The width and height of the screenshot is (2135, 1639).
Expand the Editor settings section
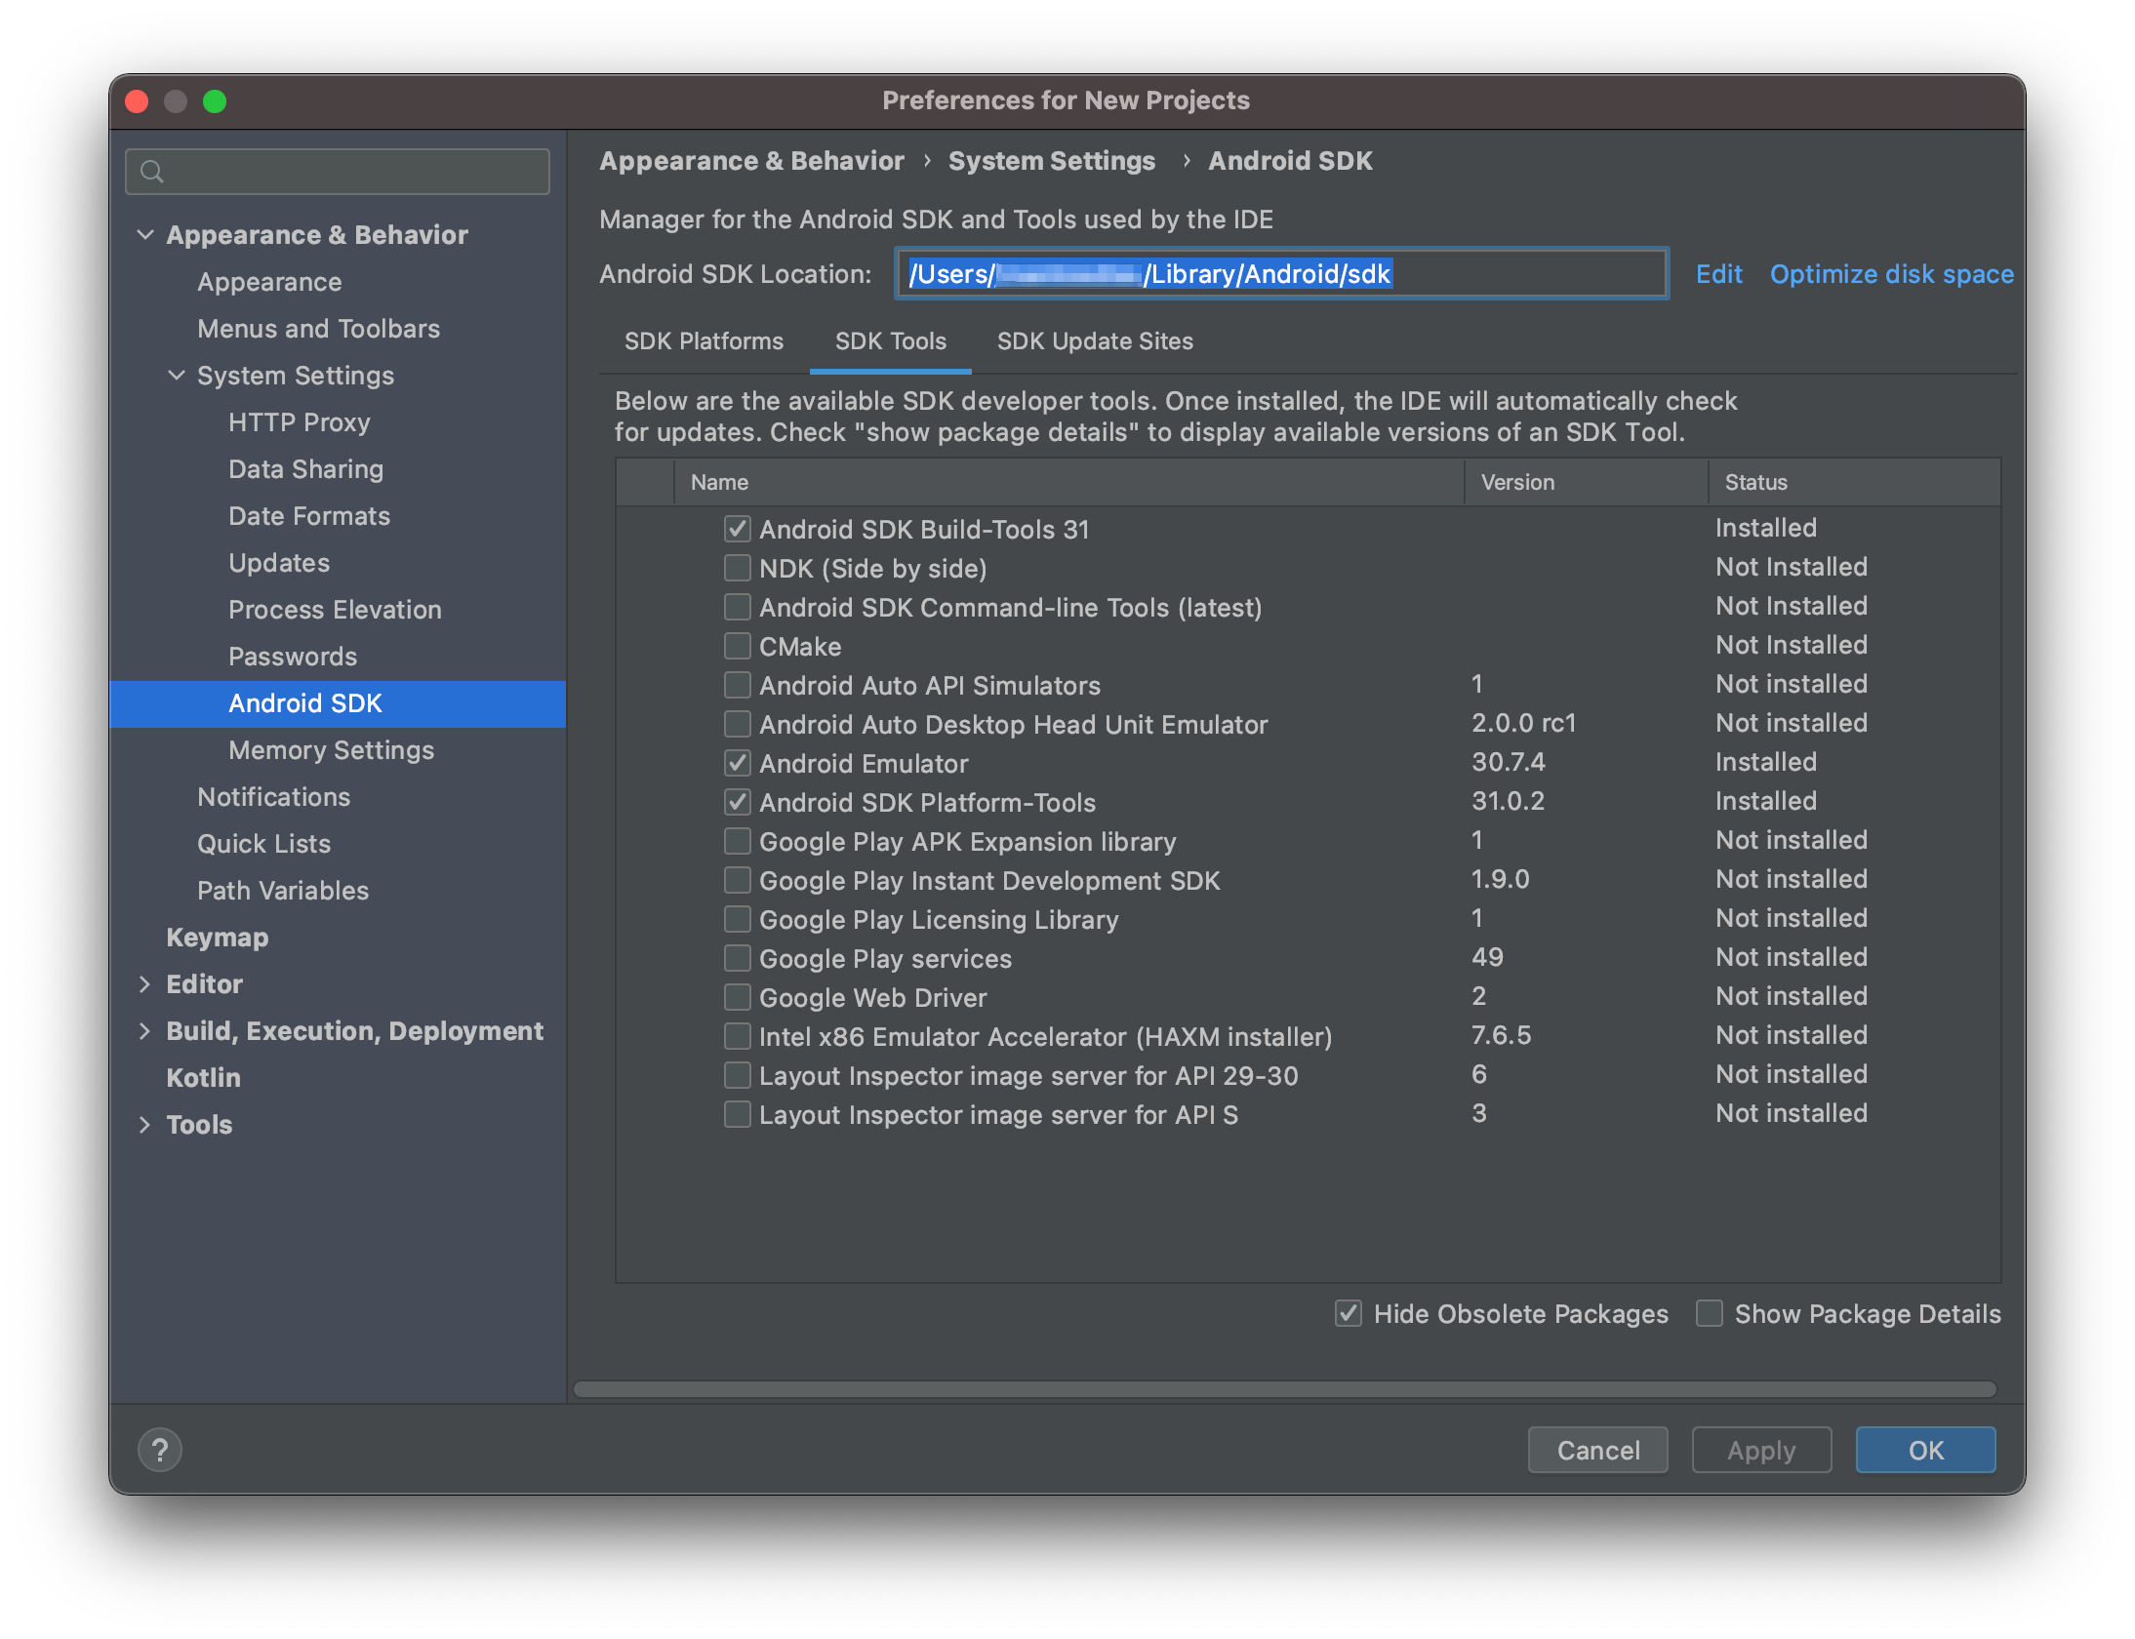[145, 983]
